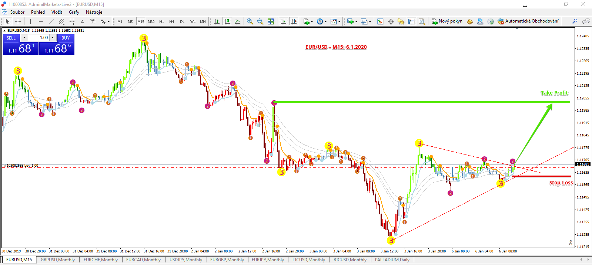Image resolution: width=592 pixels, height=265 pixels.
Task: Open the Nástroje menu
Action: (94, 12)
